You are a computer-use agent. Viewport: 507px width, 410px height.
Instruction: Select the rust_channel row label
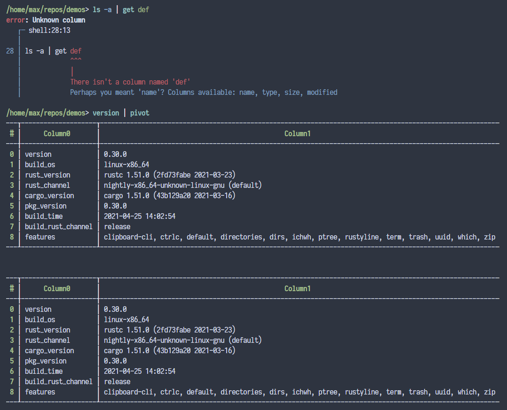point(47,185)
